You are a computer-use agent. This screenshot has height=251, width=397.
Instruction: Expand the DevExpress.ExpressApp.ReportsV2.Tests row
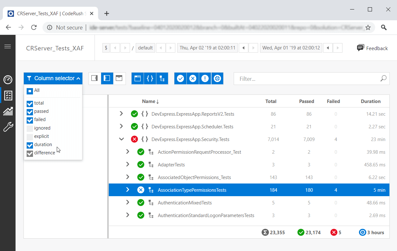click(x=121, y=113)
